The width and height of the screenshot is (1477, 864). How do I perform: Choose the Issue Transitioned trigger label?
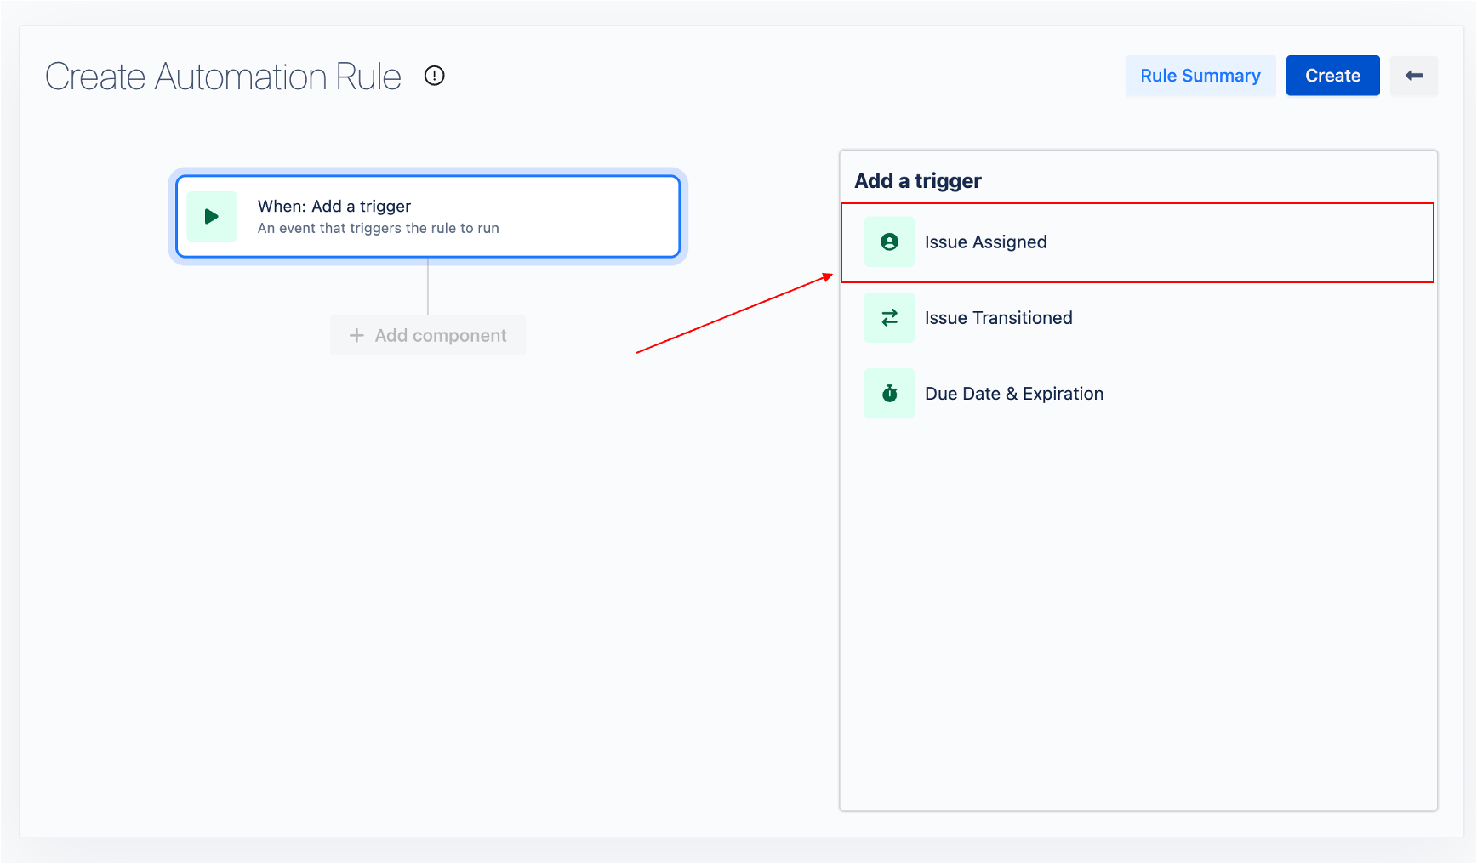[x=998, y=318]
